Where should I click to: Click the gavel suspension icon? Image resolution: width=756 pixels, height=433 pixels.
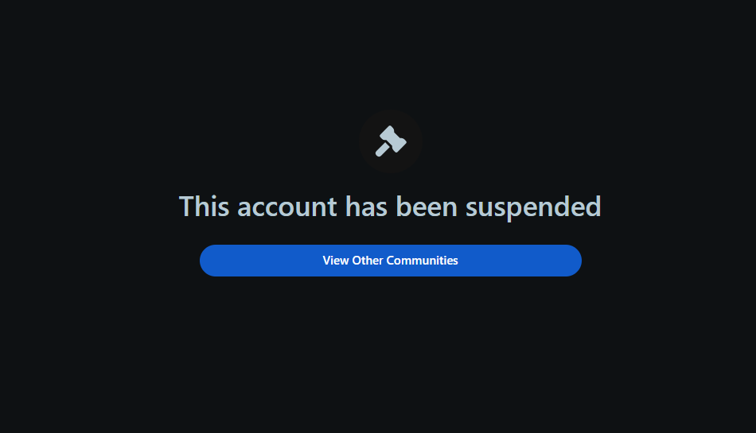coord(391,141)
